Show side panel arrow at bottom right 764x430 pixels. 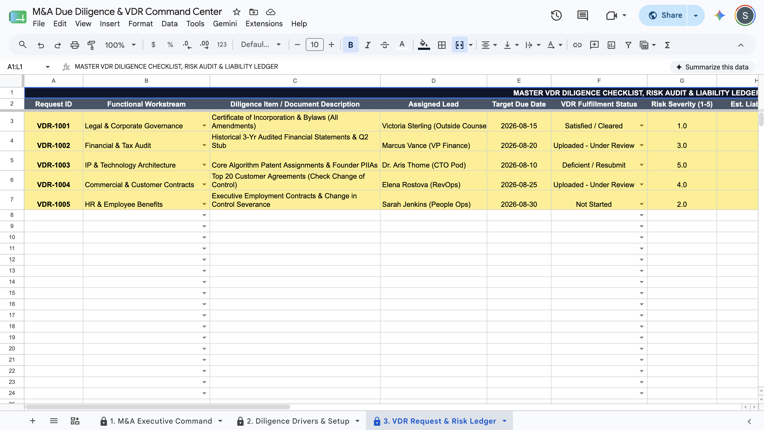coord(749,421)
